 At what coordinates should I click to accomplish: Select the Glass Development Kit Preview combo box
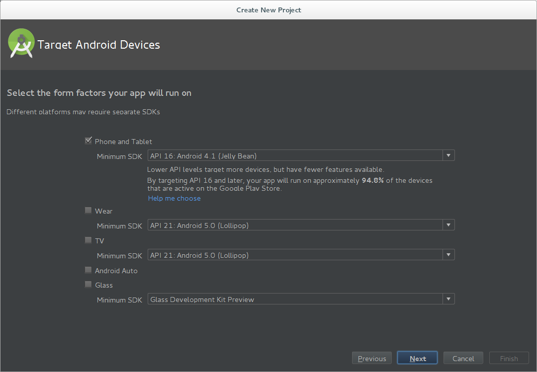[301, 299]
